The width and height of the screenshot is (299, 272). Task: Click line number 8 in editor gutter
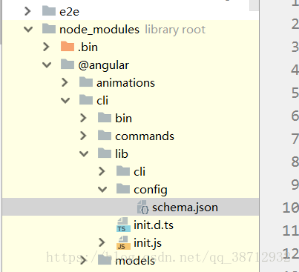coord(295,162)
